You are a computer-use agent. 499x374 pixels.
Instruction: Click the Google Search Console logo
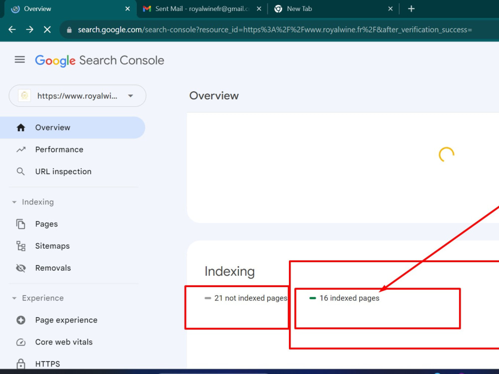[x=100, y=60]
